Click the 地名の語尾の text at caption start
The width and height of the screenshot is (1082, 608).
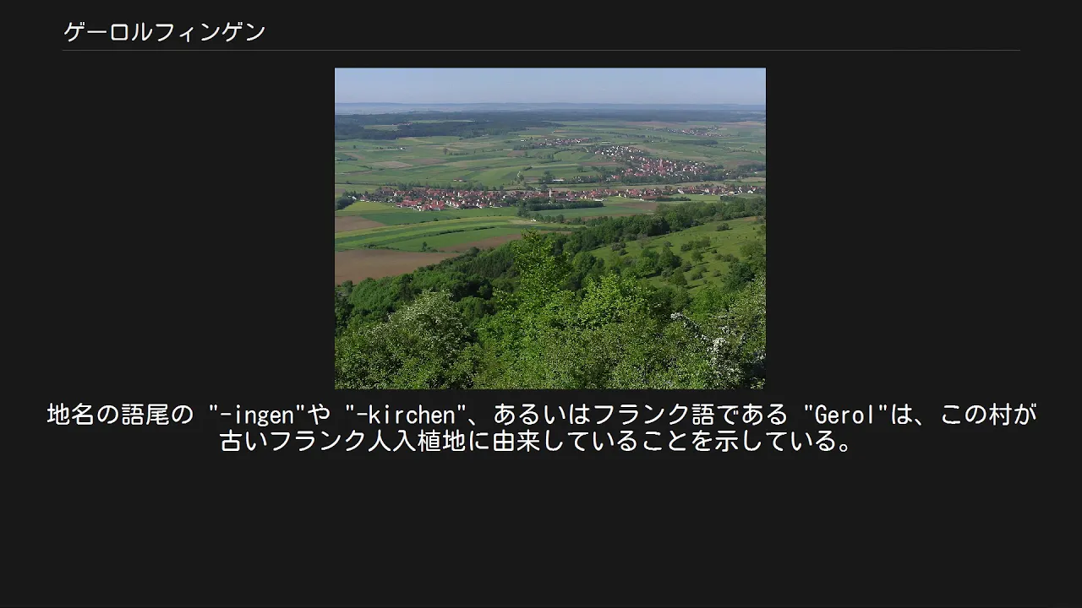point(120,415)
